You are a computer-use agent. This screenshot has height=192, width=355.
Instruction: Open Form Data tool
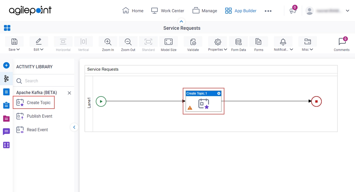(239, 42)
